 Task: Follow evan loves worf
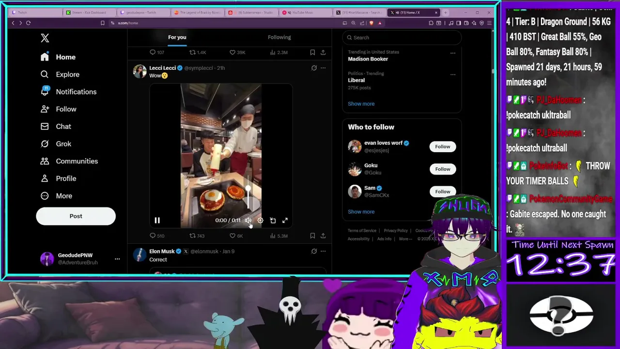(x=442, y=146)
